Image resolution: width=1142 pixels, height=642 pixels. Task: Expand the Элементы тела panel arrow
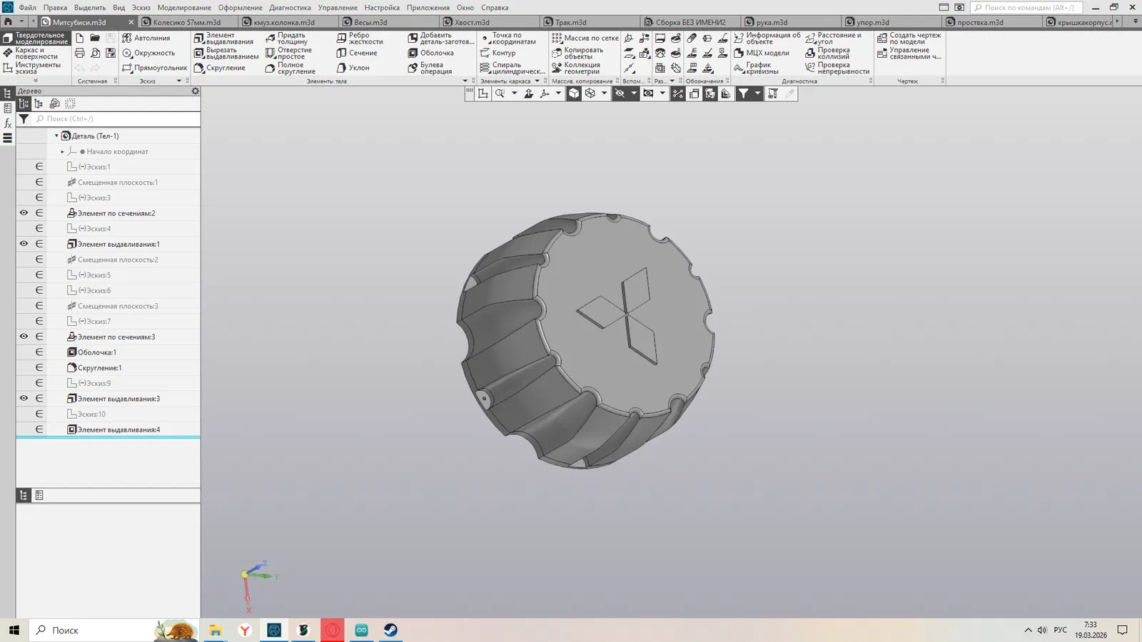click(465, 81)
